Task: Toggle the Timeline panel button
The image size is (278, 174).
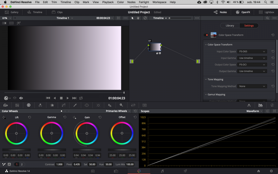Action: (x=34, y=12)
